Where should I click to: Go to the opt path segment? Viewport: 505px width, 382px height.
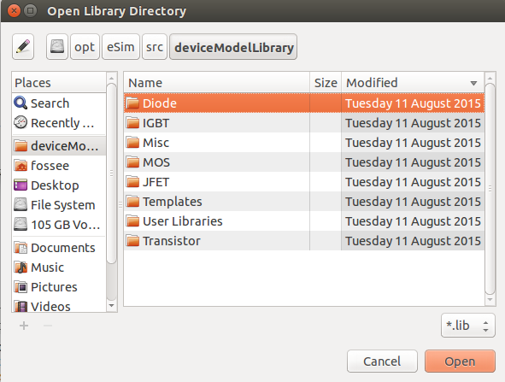85,47
